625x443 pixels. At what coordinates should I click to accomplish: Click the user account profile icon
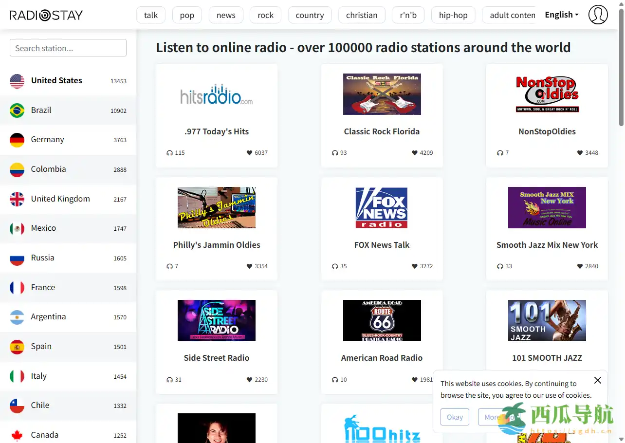598,15
